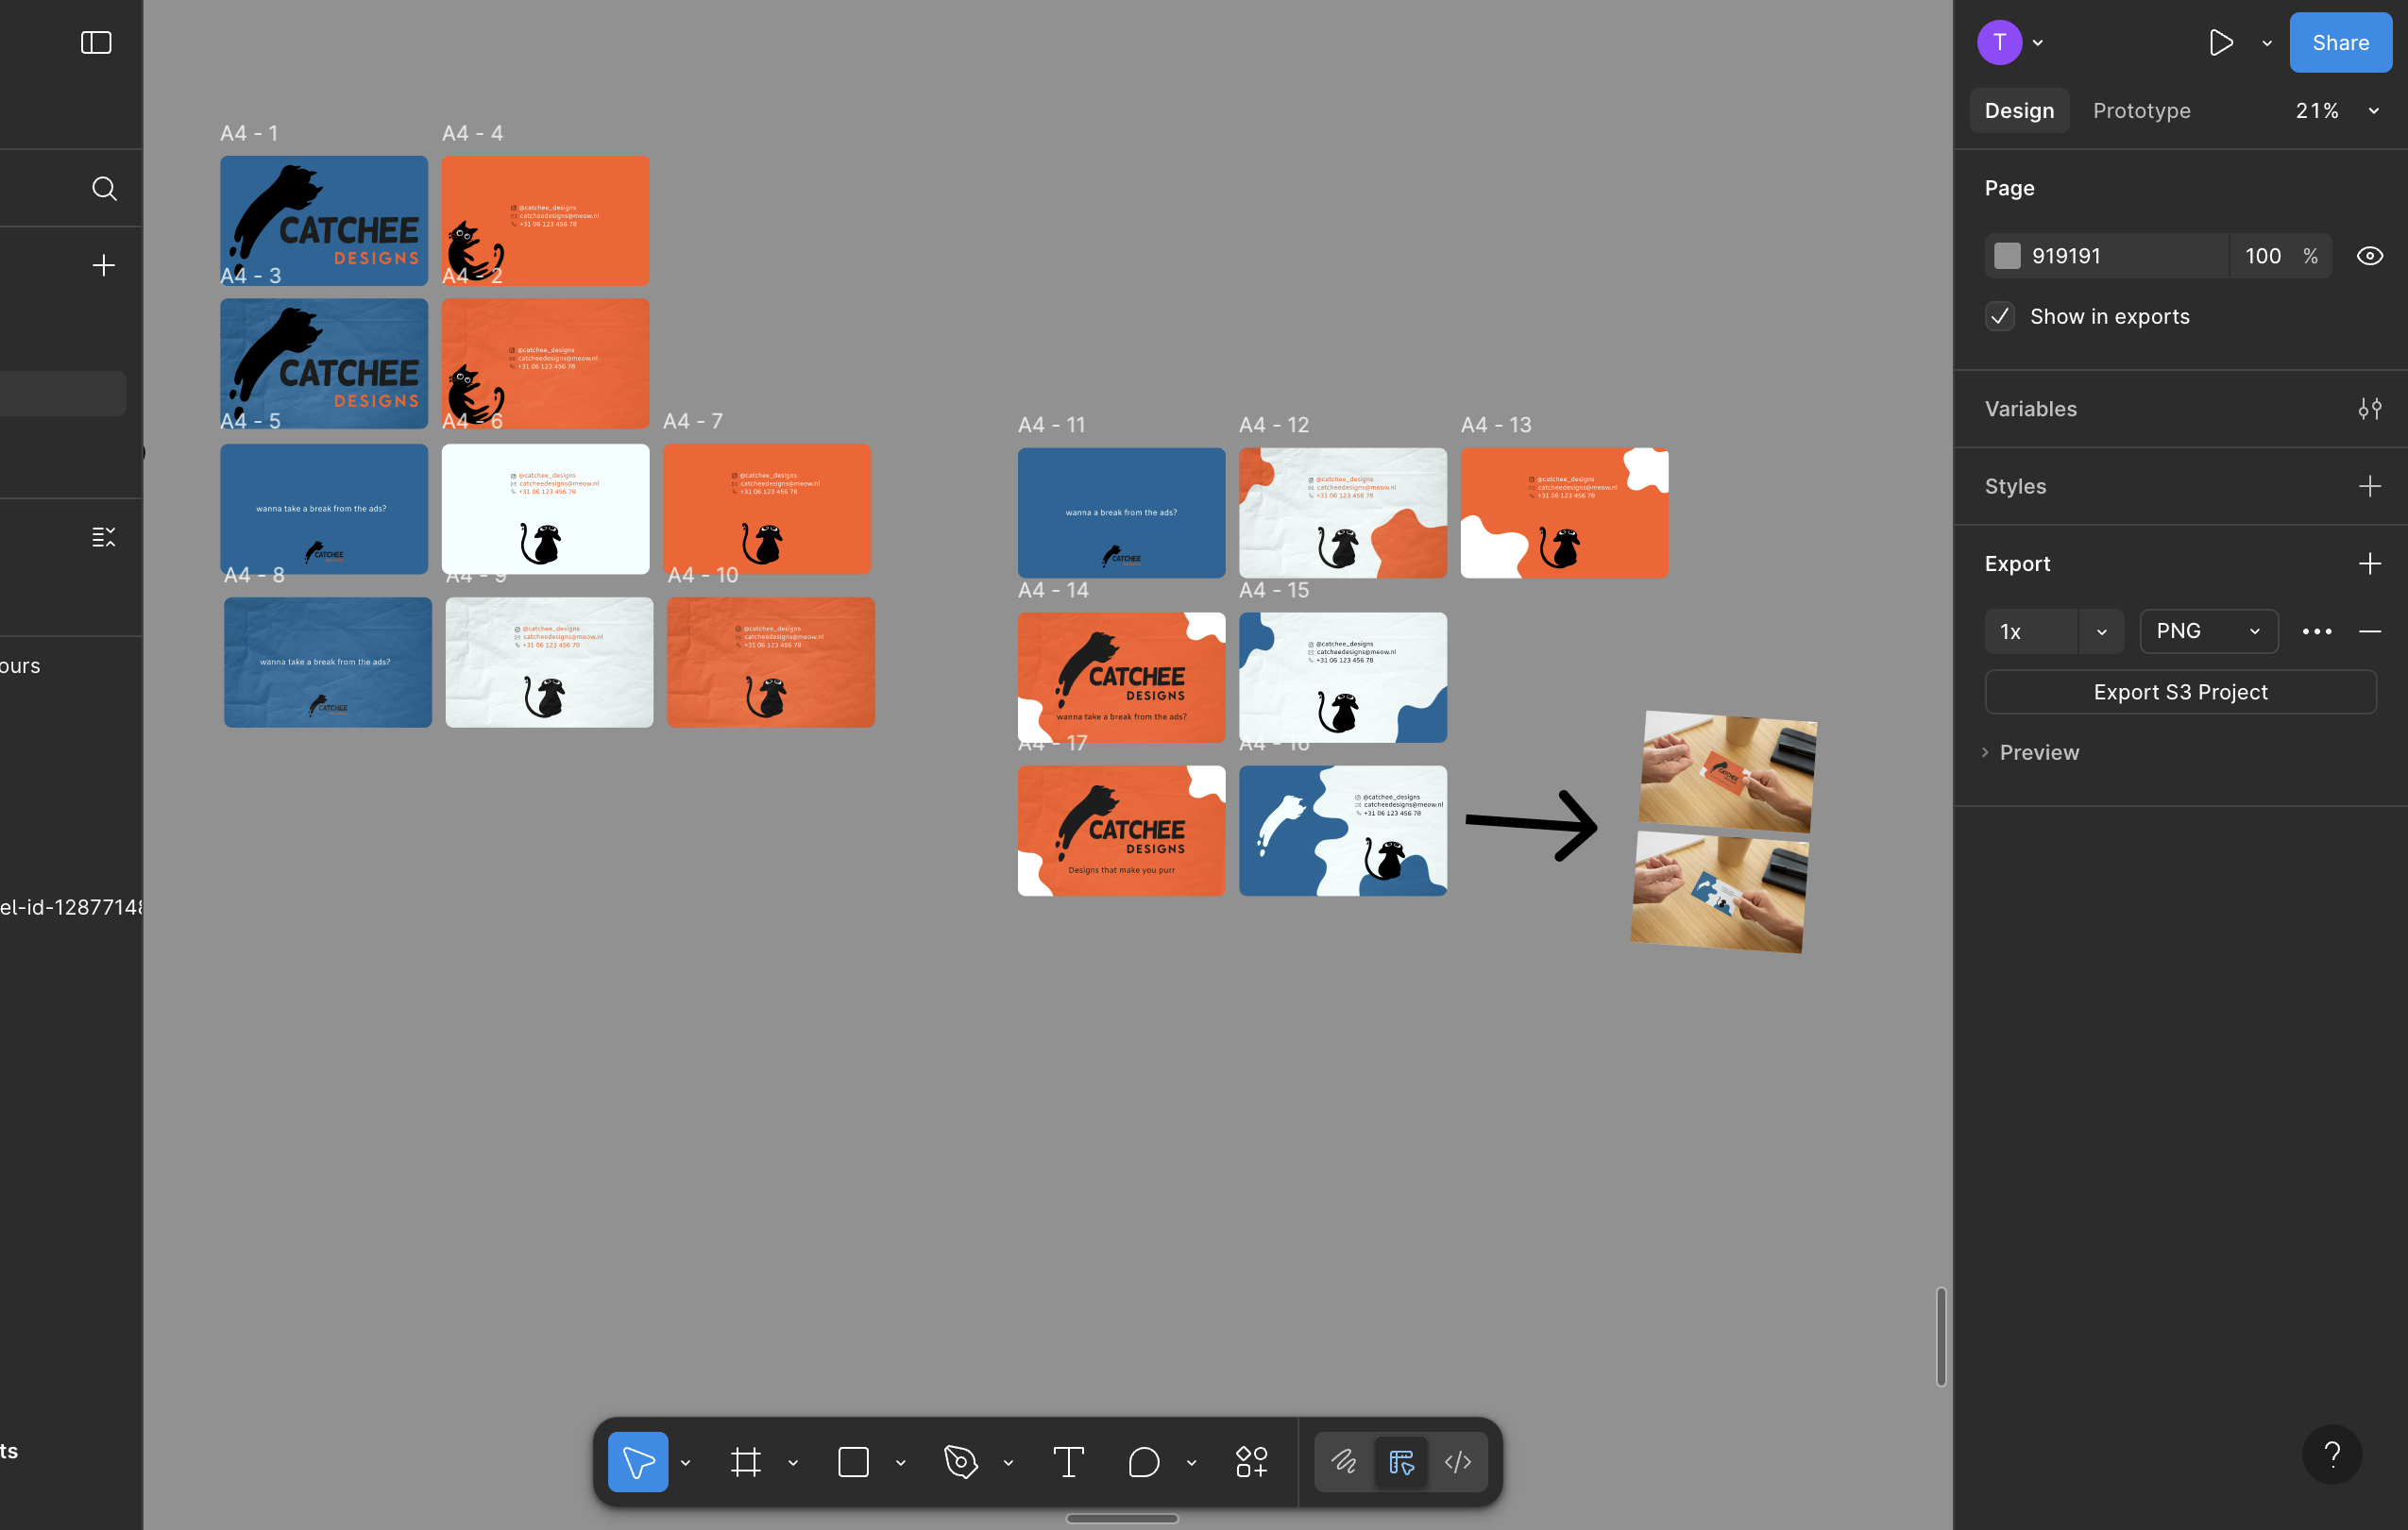Screen dimensions: 2408x1530
Task: Click the page background color swatch
Action: pos(2007,256)
